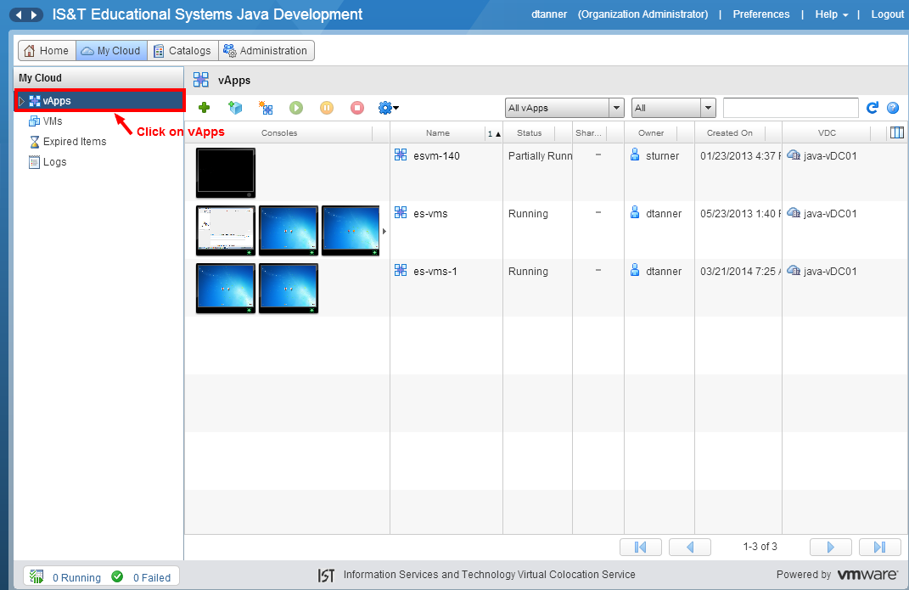Viewport: 909px width, 590px height.
Task: Click the help question mark icon
Action: (893, 108)
